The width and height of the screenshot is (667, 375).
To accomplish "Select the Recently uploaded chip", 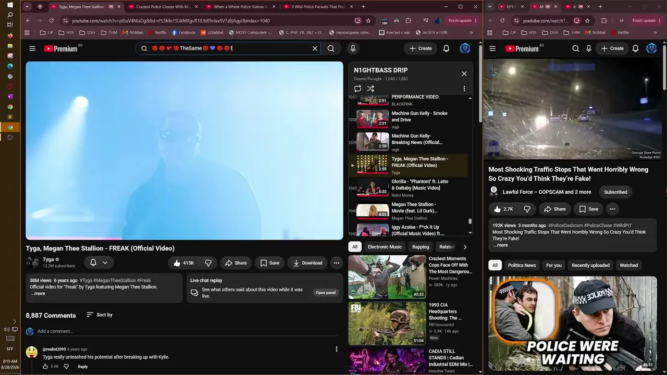I will [x=590, y=265].
